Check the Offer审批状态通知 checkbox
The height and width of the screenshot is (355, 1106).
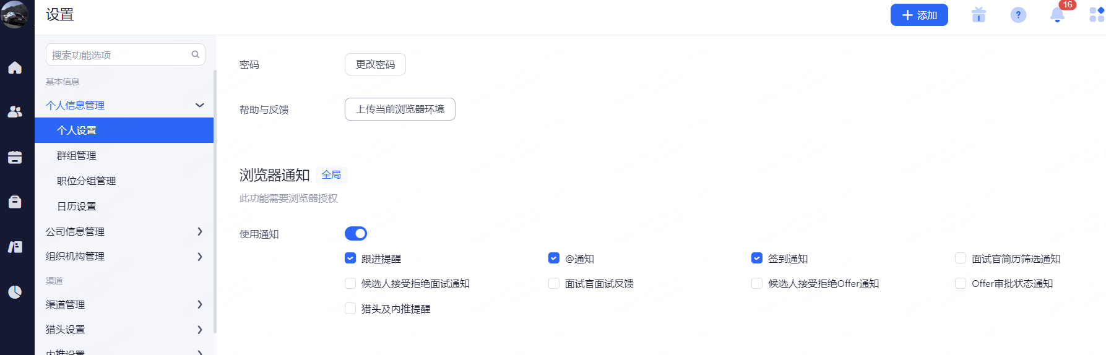(961, 283)
